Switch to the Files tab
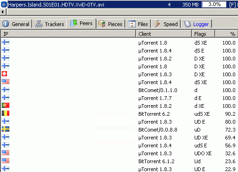Viewport: 238px width, 172px height. 138,24
